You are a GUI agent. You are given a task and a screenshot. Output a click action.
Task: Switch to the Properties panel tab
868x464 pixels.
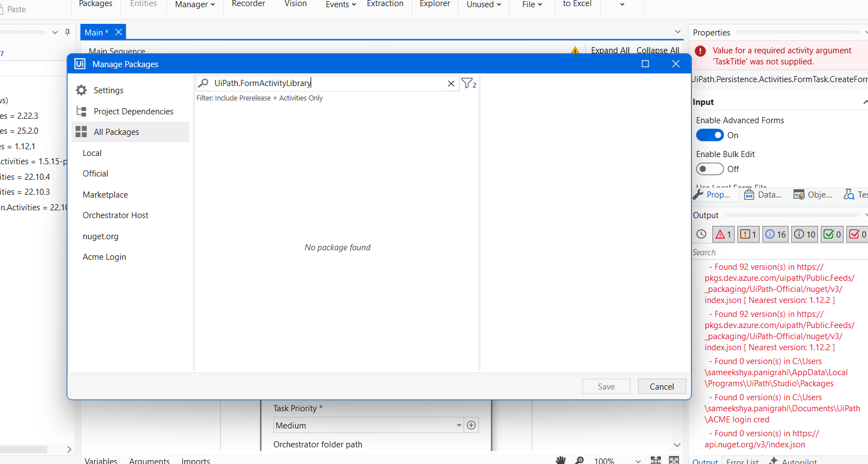click(x=714, y=194)
